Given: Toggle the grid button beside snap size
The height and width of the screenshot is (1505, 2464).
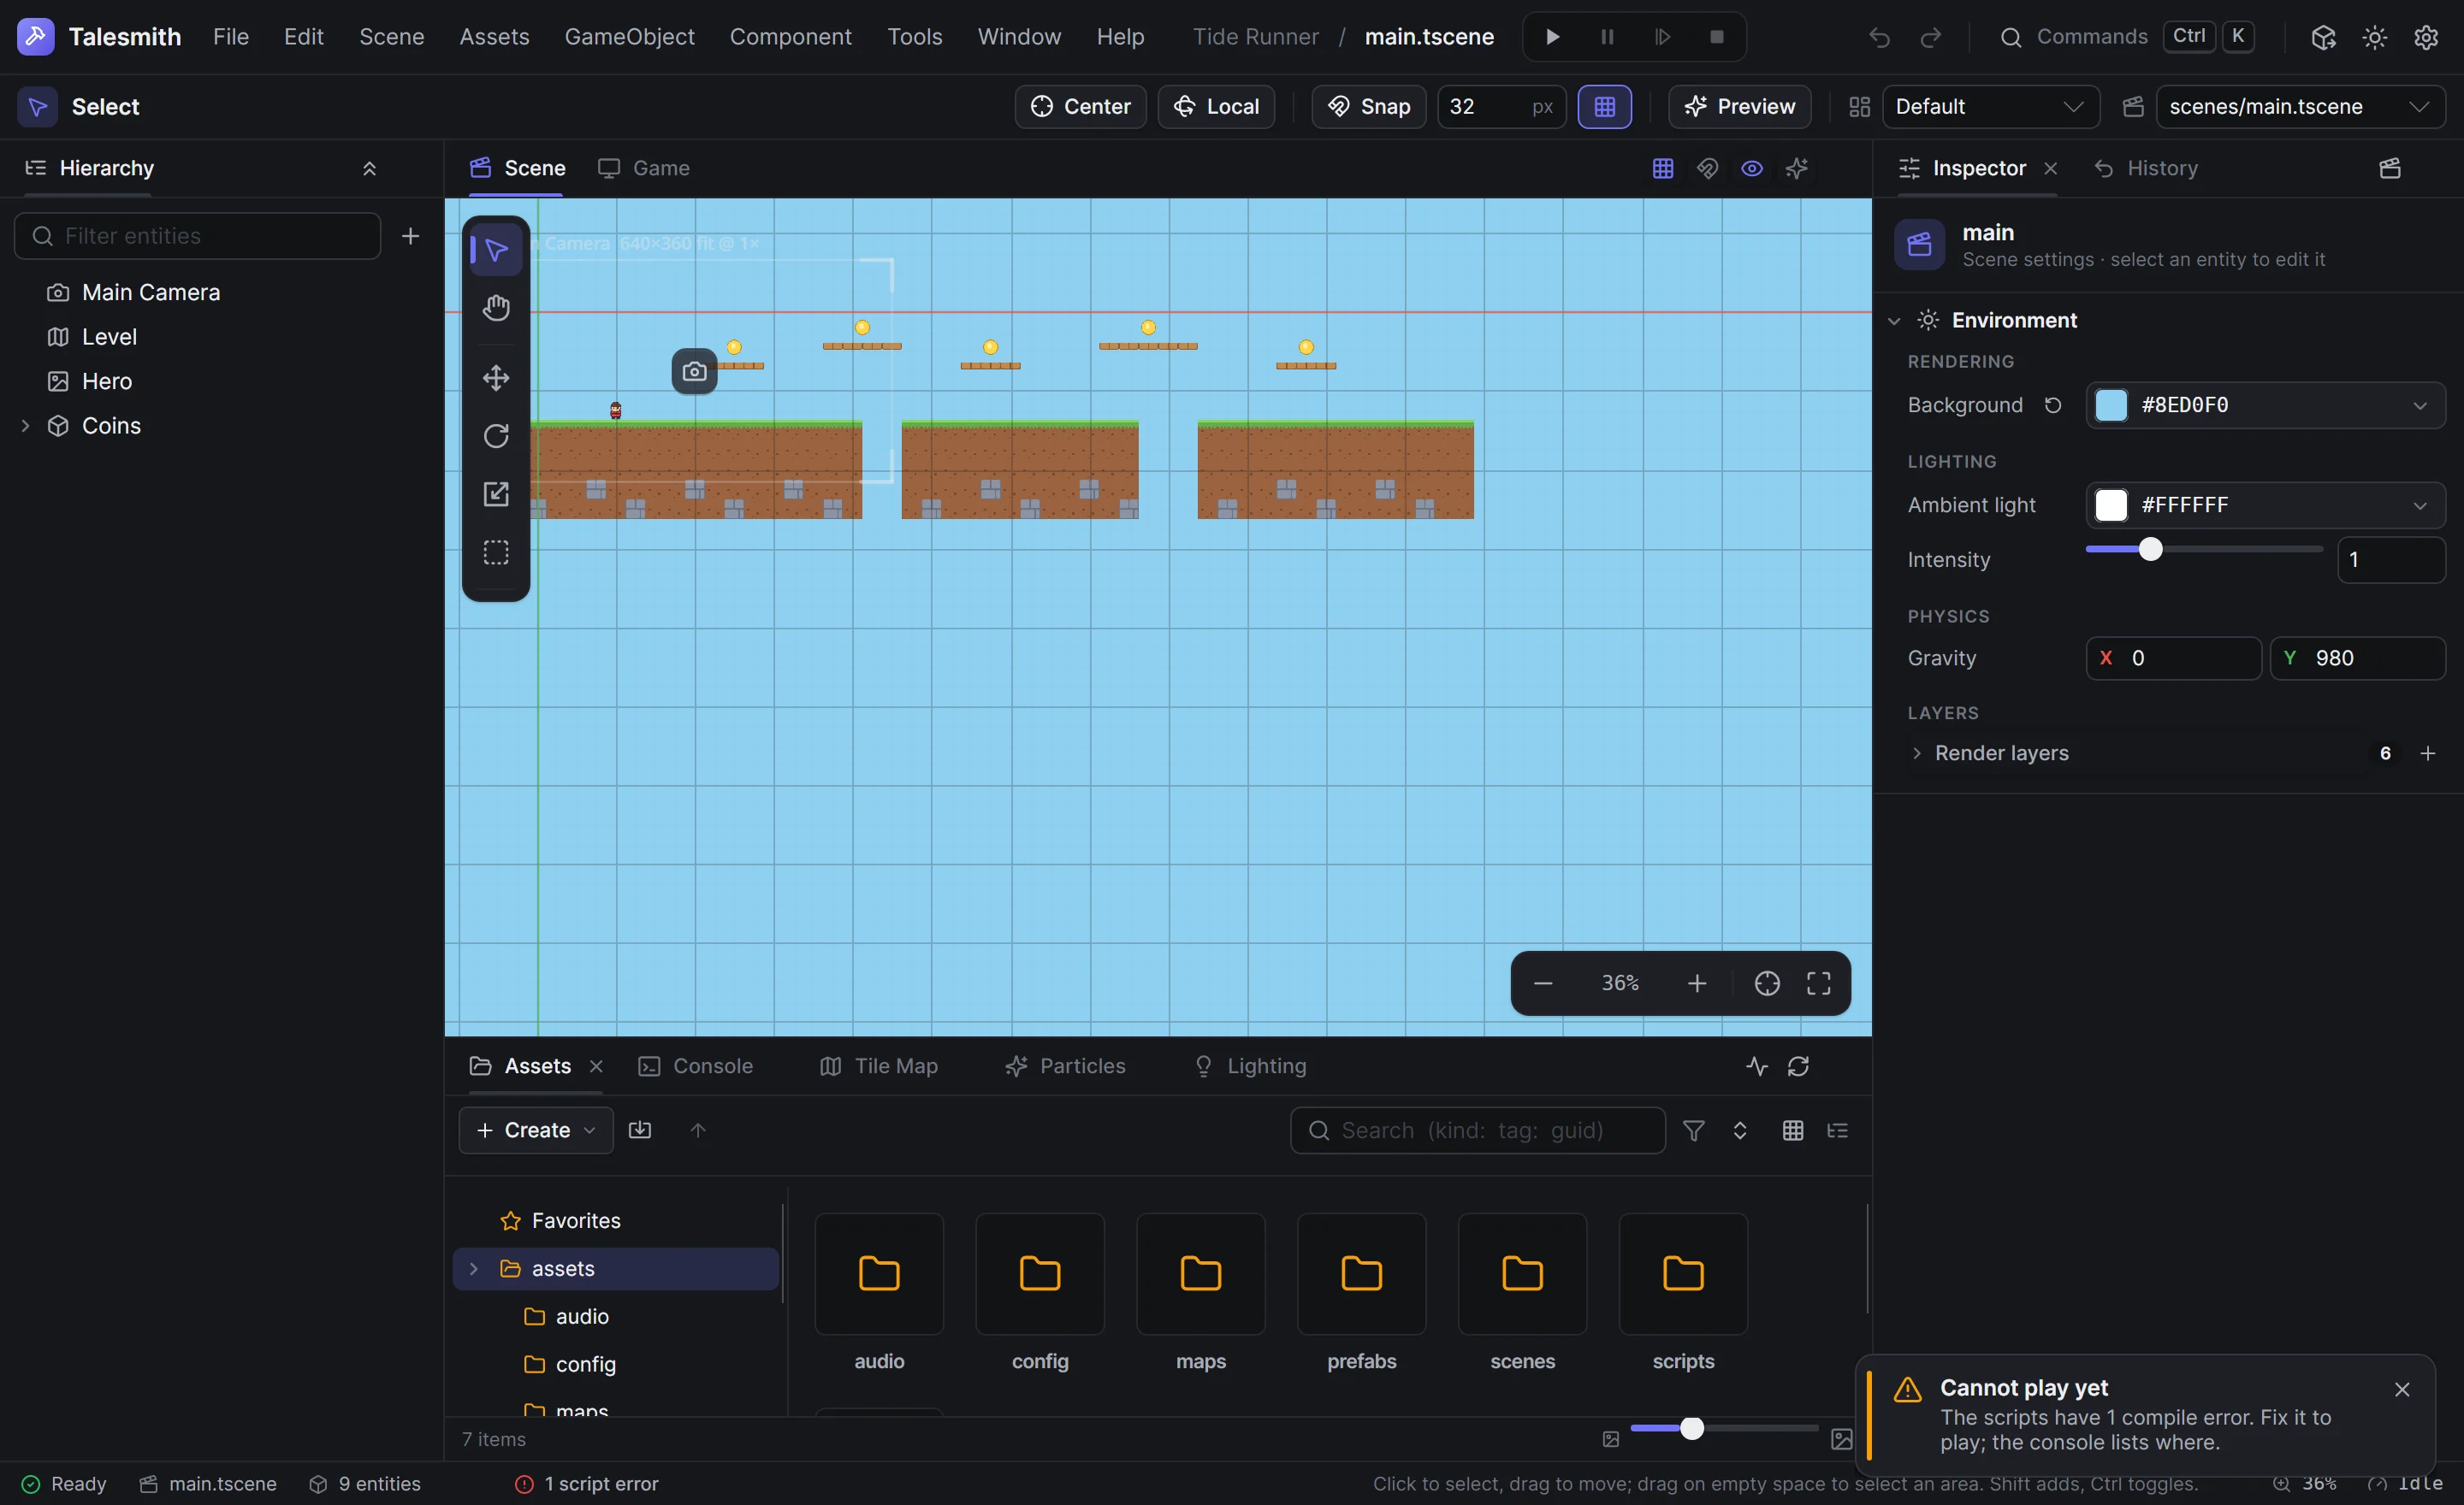Looking at the screenshot, I should (1604, 107).
